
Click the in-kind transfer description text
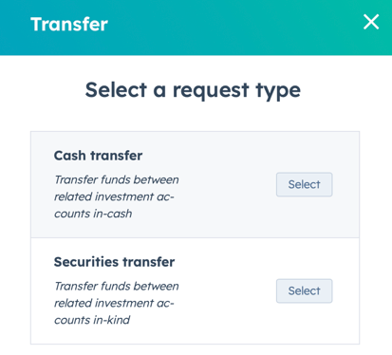117,303
